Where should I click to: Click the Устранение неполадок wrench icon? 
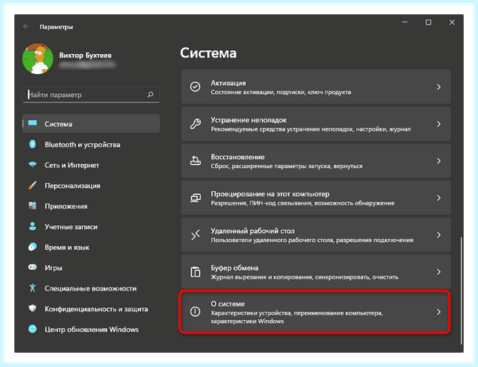(x=195, y=123)
